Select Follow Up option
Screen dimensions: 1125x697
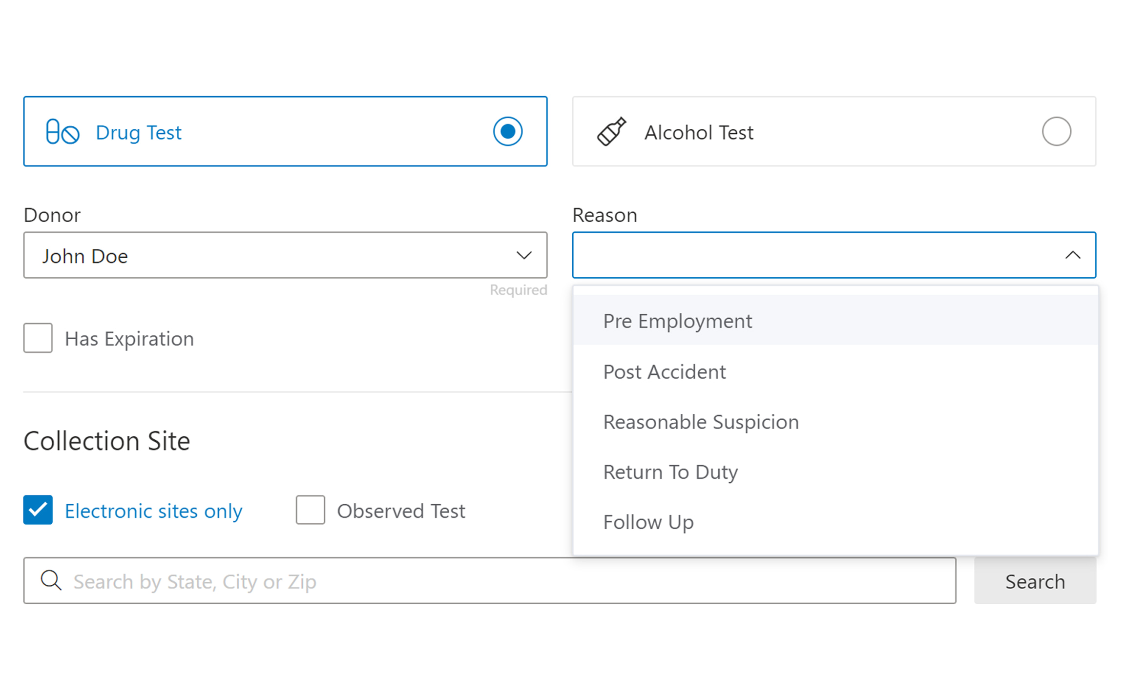click(835, 522)
